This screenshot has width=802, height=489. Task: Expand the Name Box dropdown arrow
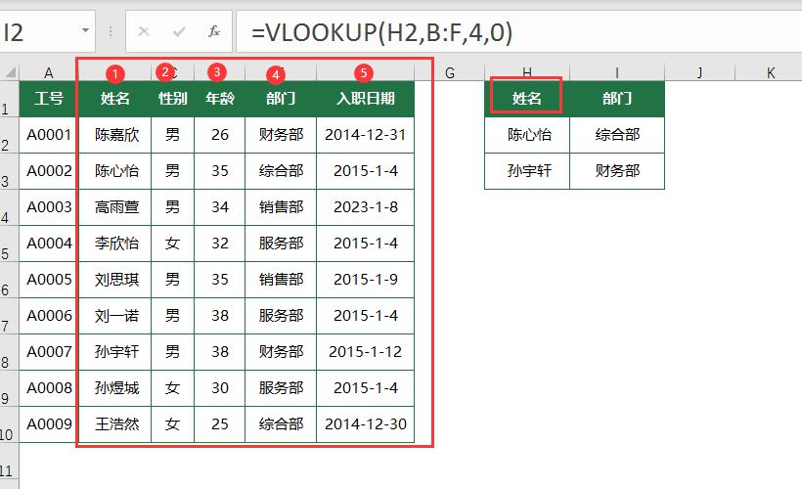click(85, 30)
